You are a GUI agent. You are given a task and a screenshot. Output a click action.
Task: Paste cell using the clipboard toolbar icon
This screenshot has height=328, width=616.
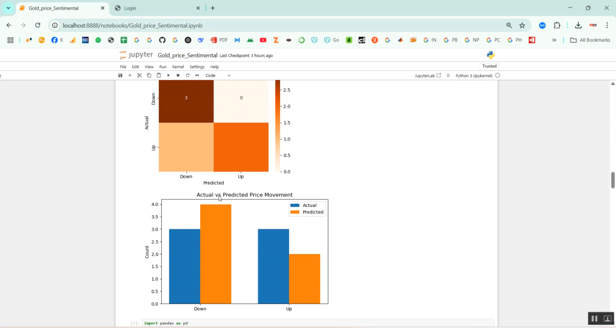(159, 75)
